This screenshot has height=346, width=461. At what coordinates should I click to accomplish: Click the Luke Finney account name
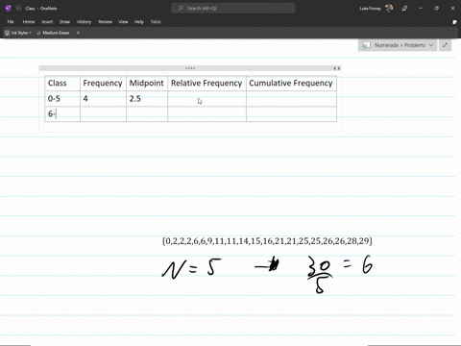[x=370, y=9]
